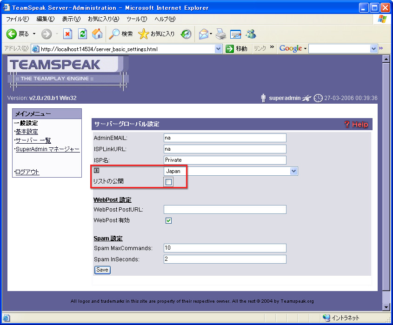Click in the ISP名 Private field
Image resolution: width=393 pixels, height=325 pixels.
225,160
